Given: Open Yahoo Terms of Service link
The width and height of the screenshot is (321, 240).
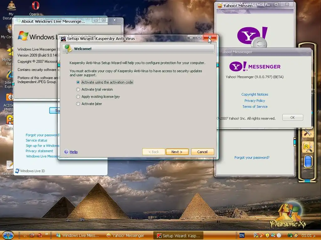Looking at the screenshot, I should click(255, 107).
